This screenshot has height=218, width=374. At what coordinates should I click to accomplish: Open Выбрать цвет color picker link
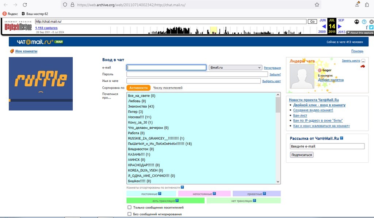271,81
